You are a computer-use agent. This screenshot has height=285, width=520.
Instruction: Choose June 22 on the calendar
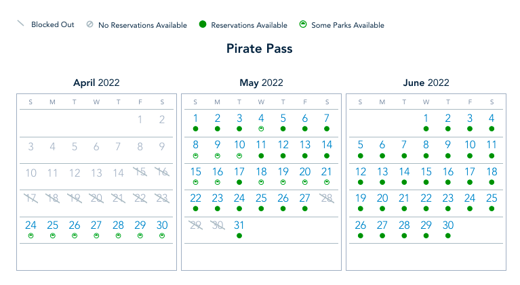point(426,198)
